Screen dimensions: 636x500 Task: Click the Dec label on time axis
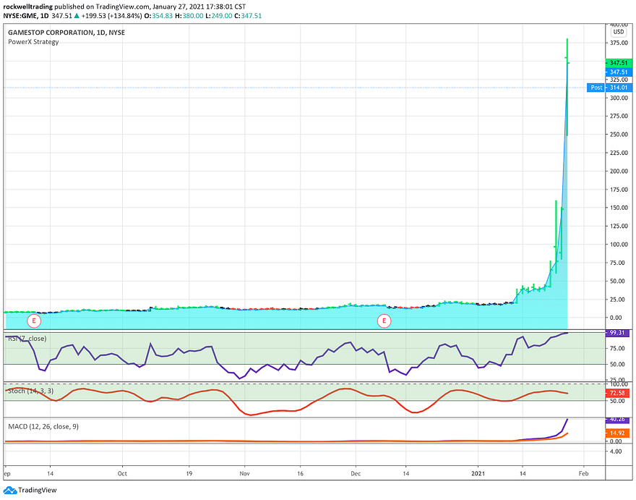coord(356,474)
